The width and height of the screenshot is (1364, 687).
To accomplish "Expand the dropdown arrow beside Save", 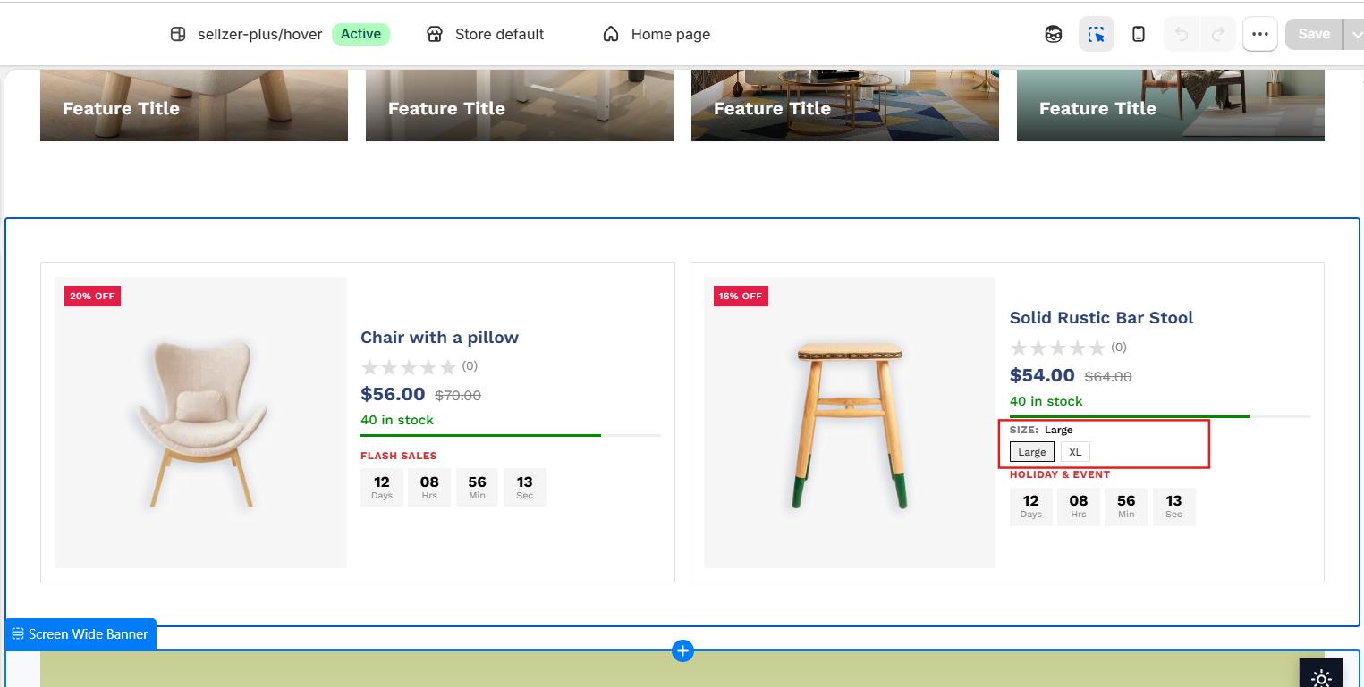I will pos(1355,34).
